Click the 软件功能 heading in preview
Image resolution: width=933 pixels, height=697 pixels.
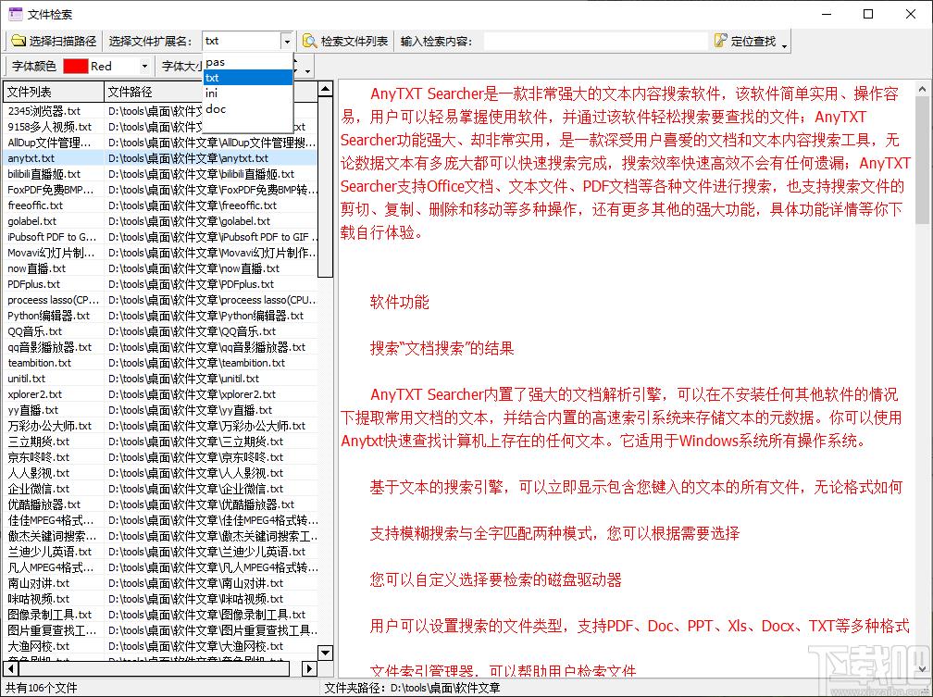tap(399, 303)
